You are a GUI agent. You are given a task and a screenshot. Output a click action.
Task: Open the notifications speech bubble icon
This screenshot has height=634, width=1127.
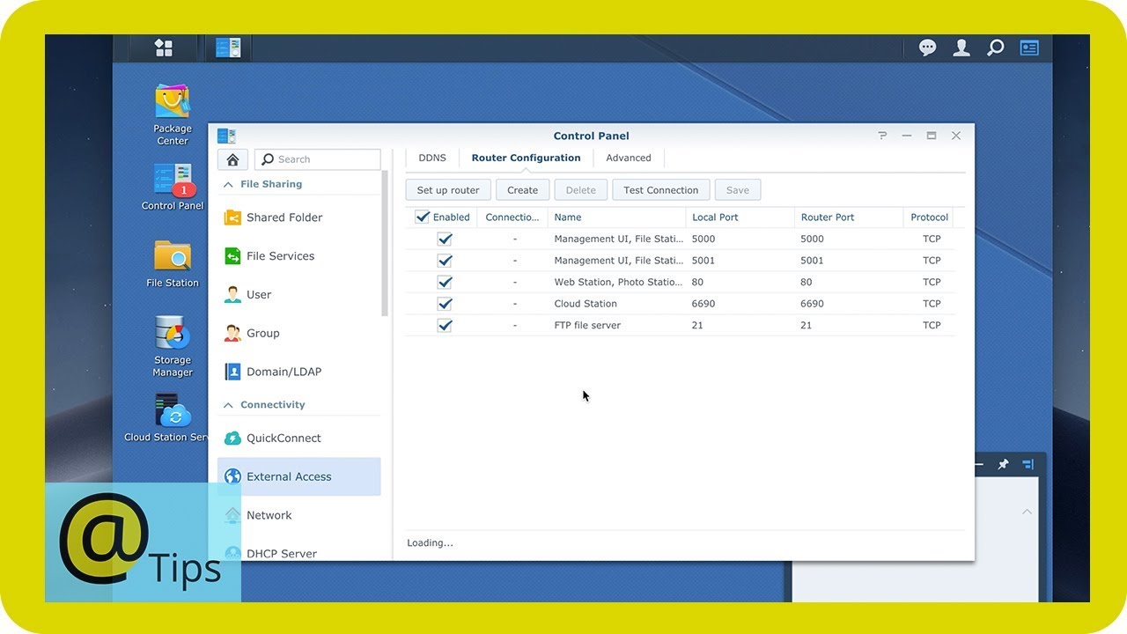(927, 48)
